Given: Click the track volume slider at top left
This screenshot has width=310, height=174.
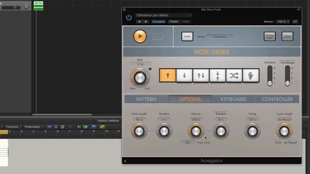Looking at the screenshot, I should pyautogui.click(x=11, y=8).
